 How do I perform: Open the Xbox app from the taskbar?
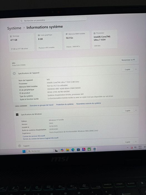coord(89,149)
